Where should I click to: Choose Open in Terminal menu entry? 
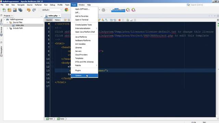pos(85,20)
